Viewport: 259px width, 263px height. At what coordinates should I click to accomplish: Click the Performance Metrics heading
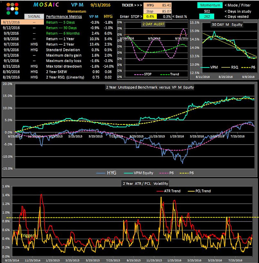[x=64, y=16]
